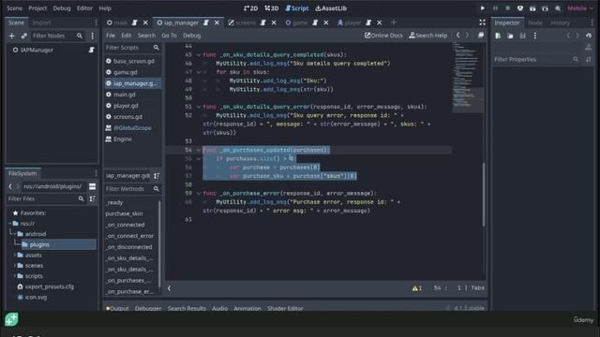This screenshot has width=600, height=337.
Task: Close the iap_manager scene tab
Action: (x=217, y=22)
